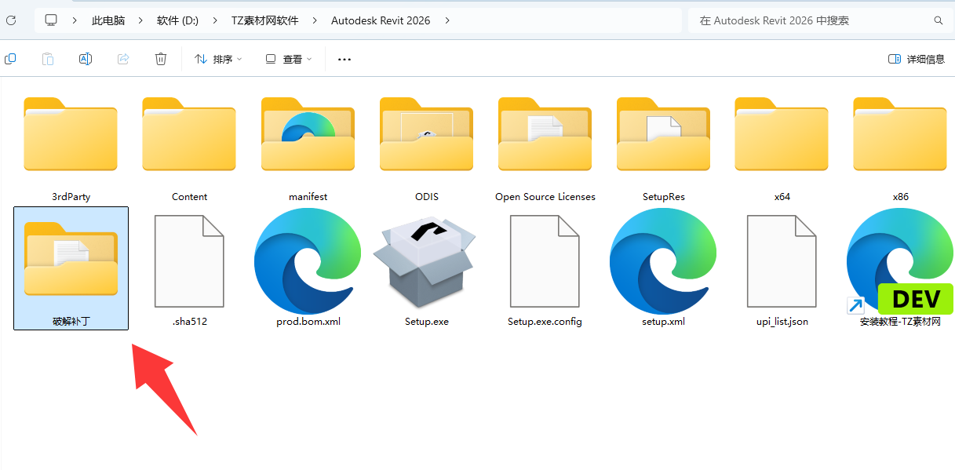Select the Setup.exe installer icon
The width and height of the screenshot is (955, 470).
(426, 261)
